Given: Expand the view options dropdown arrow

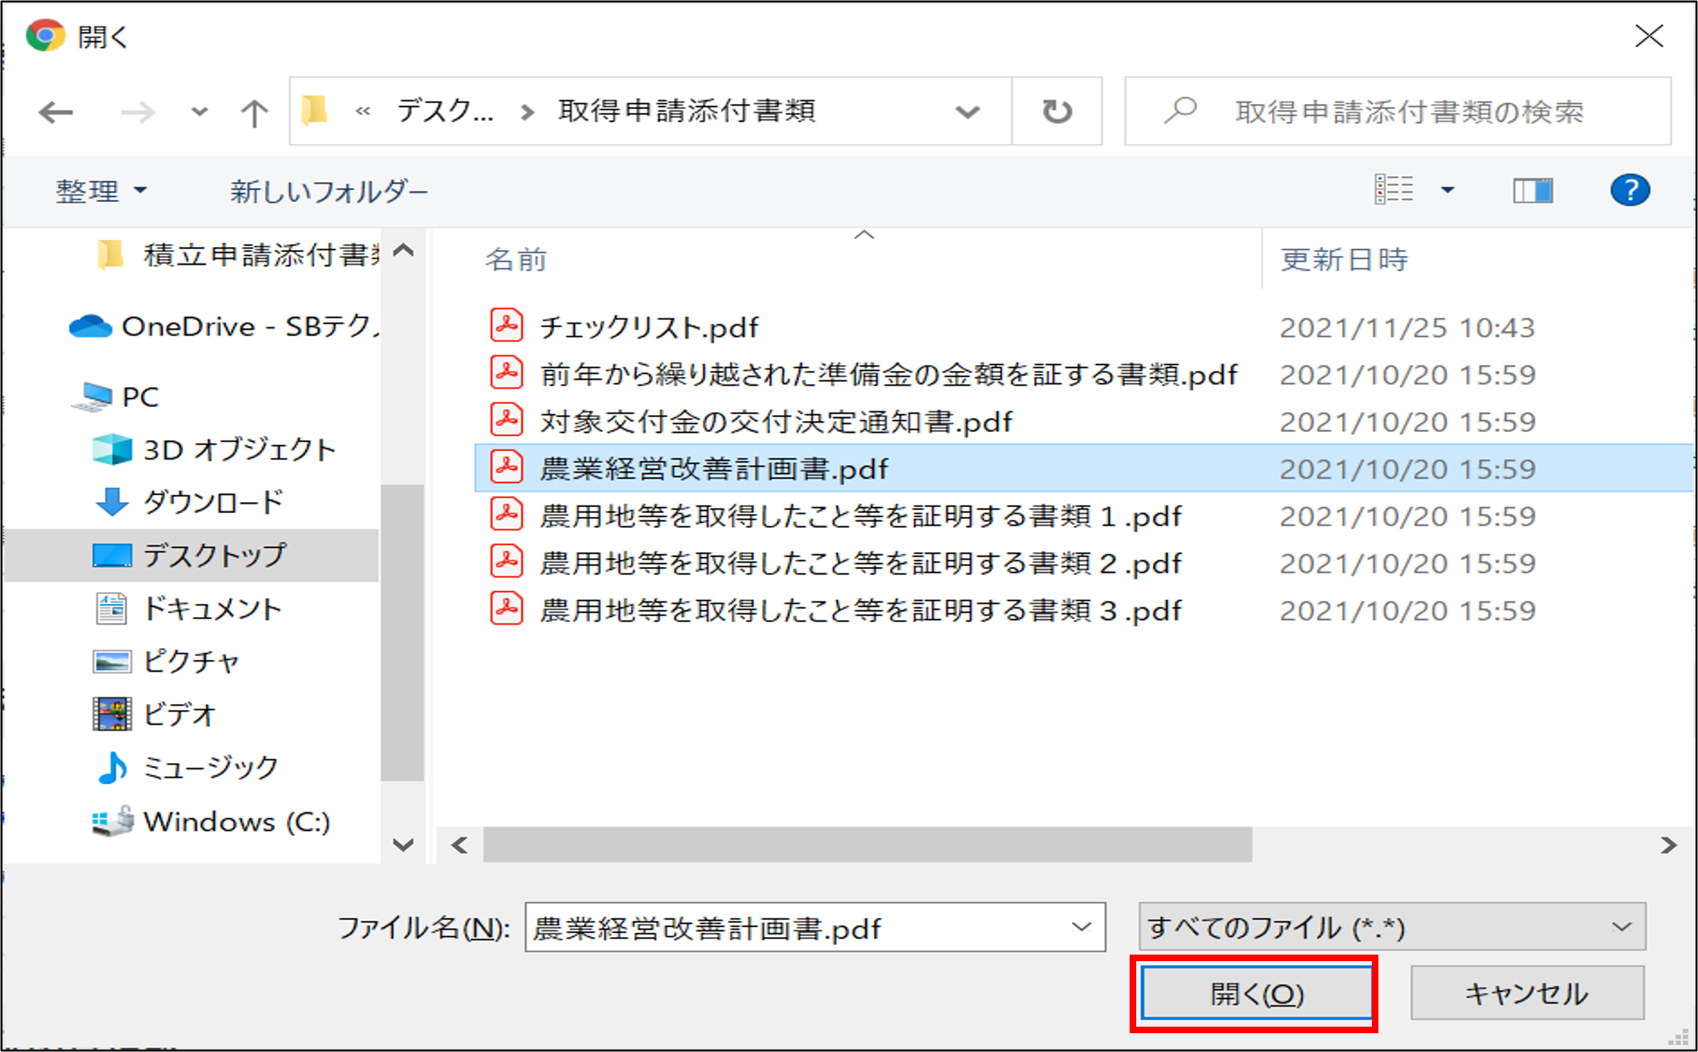Looking at the screenshot, I should click(1447, 190).
